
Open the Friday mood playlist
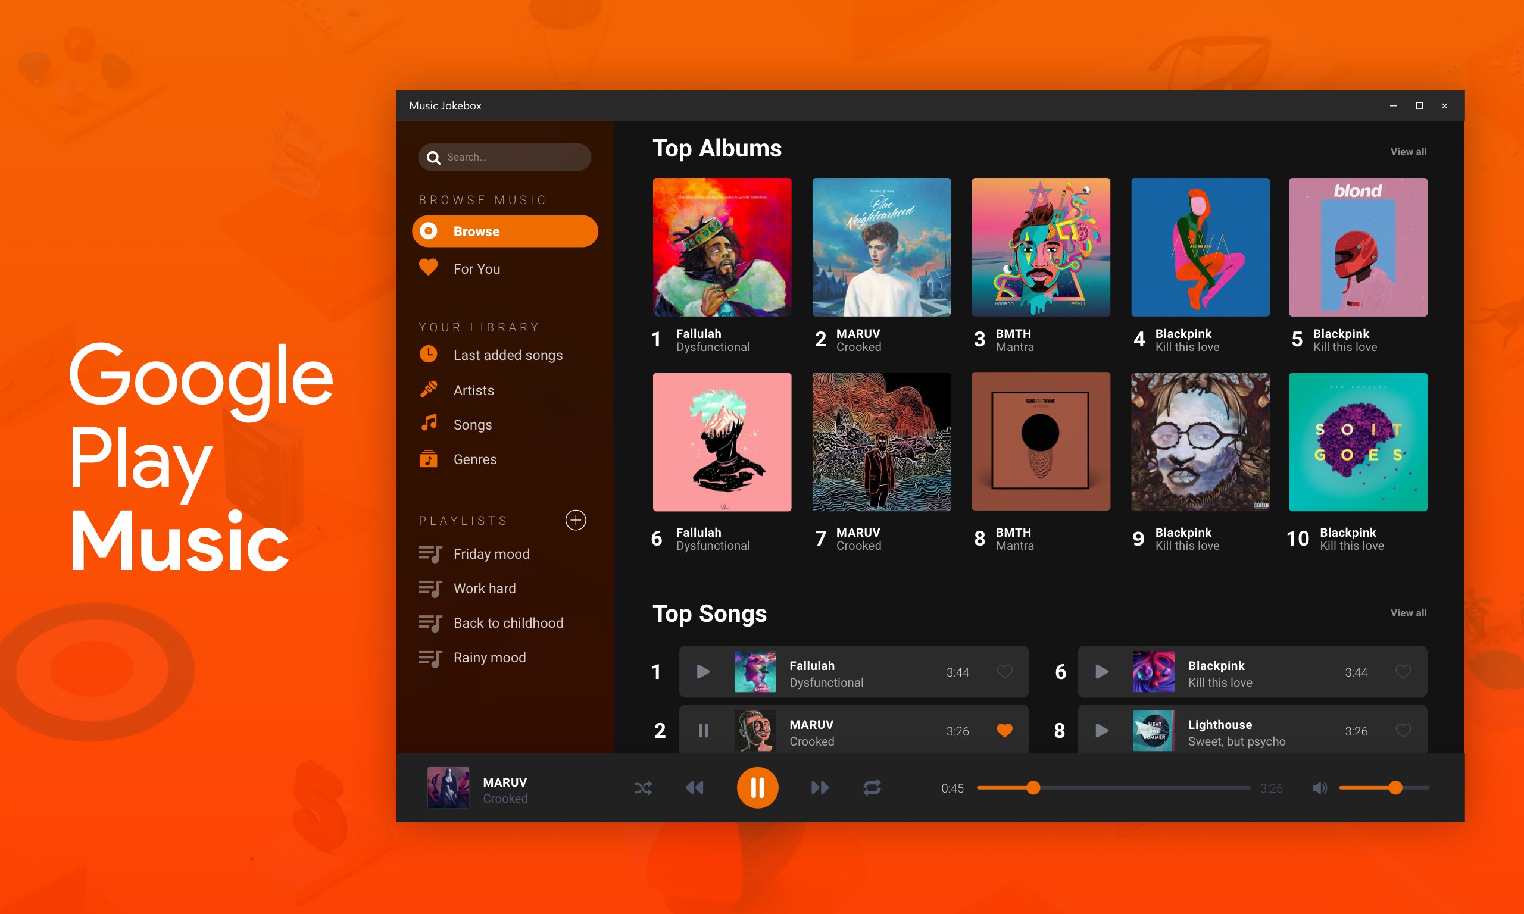(x=491, y=554)
